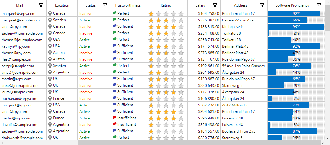The image size is (330, 145).
Task: Click Sweden location in margaret@sample.com row
Action: point(60,20)
